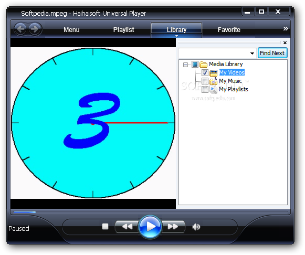Switch to the Playlist tab

123,30
